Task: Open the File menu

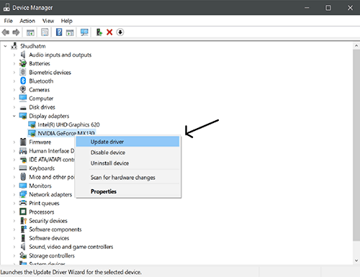Action: click(x=8, y=21)
